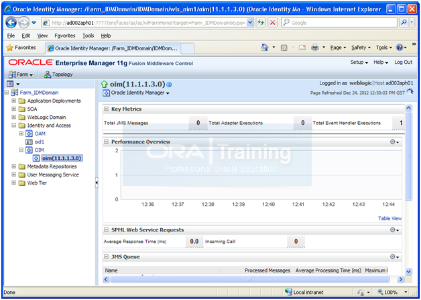Click the URL address bar field
This screenshot has width=421, height=300.
coord(147,23)
